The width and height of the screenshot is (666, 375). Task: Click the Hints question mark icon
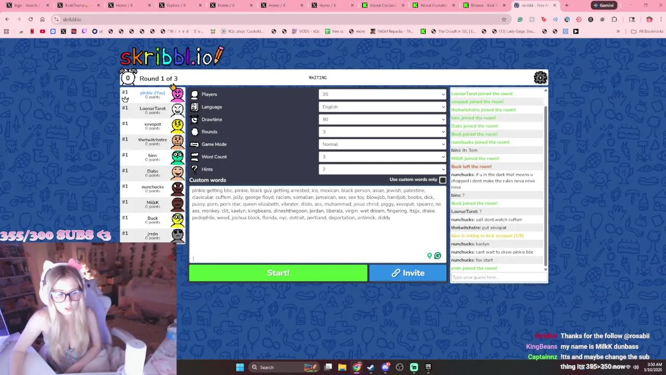tap(195, 169)
